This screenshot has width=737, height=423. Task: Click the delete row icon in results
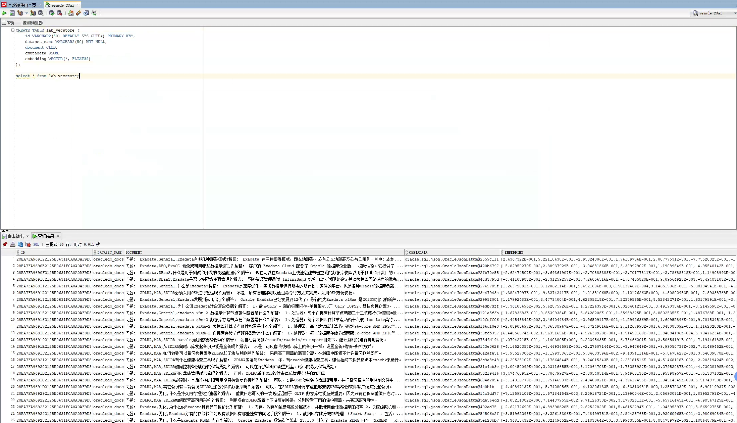coord(28,244)
